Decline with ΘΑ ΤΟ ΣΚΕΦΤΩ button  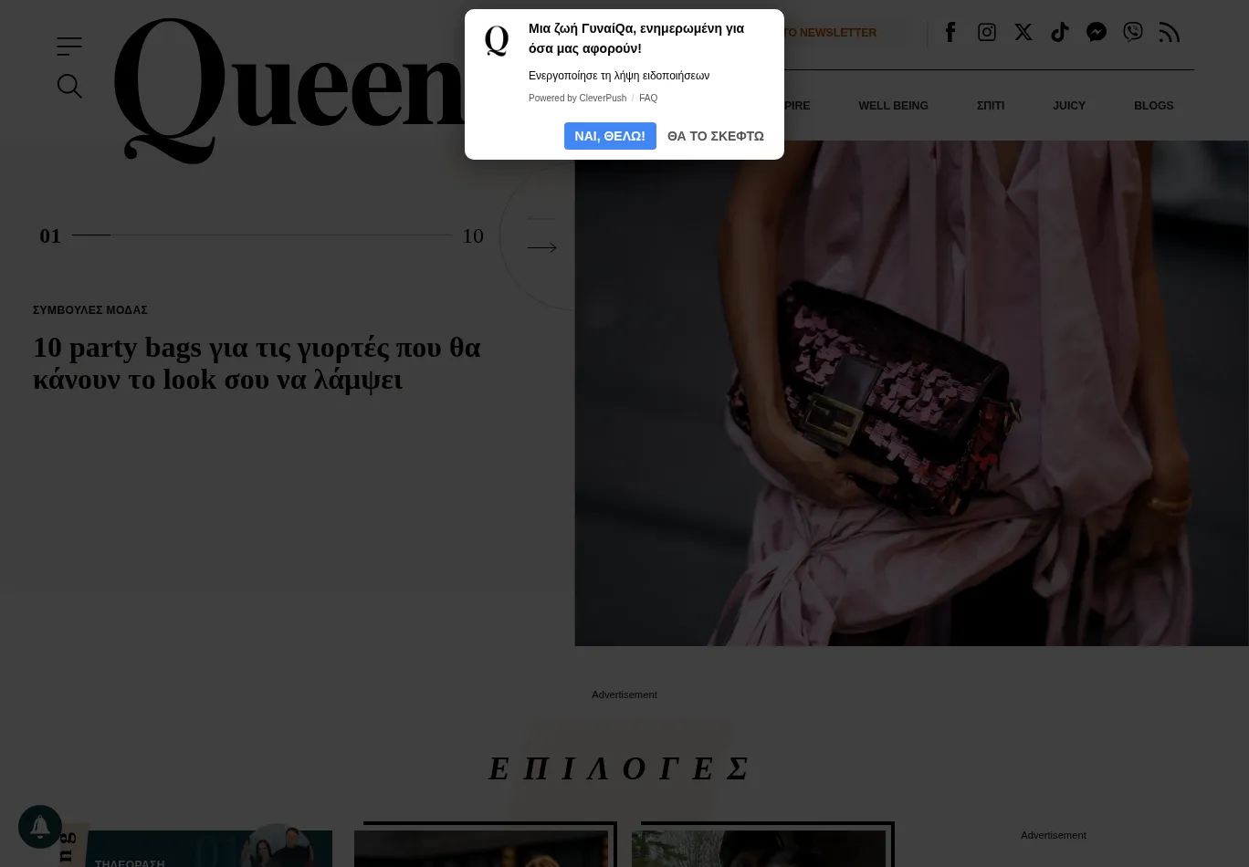pyautogui.click(x=716, y=136)
